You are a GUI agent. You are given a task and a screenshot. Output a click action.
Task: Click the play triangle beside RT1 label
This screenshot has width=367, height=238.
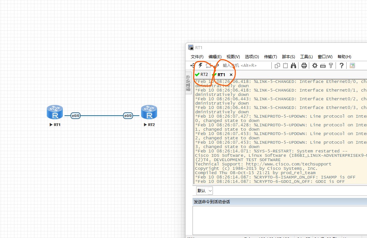[51, 125]
